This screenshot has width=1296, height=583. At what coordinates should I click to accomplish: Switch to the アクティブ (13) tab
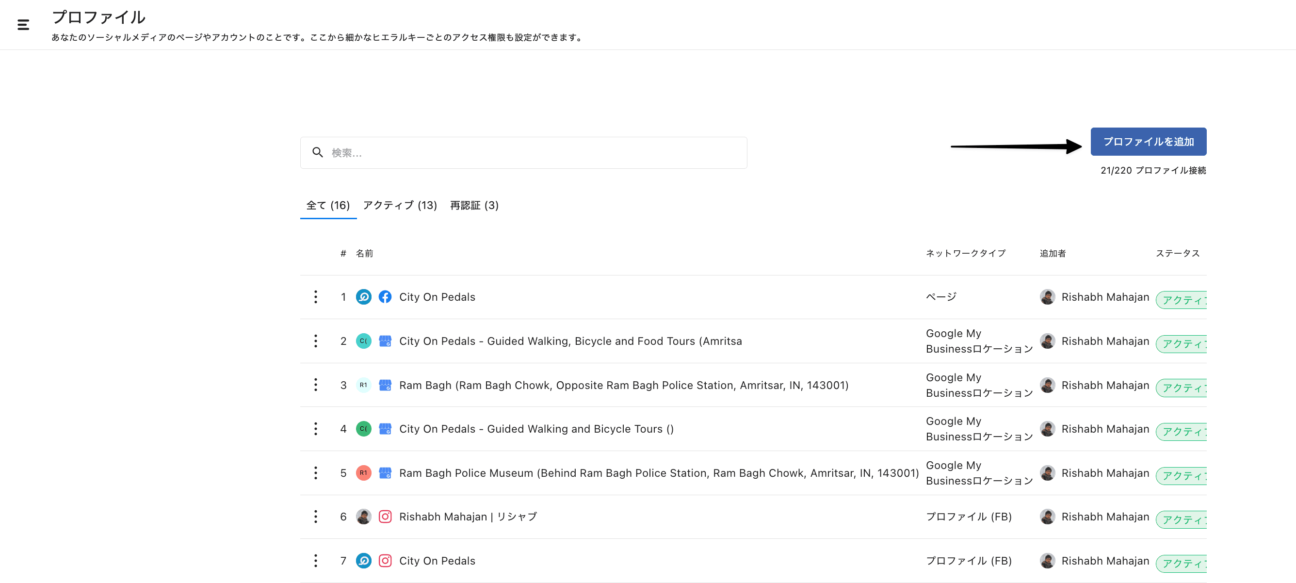[400, 205]
